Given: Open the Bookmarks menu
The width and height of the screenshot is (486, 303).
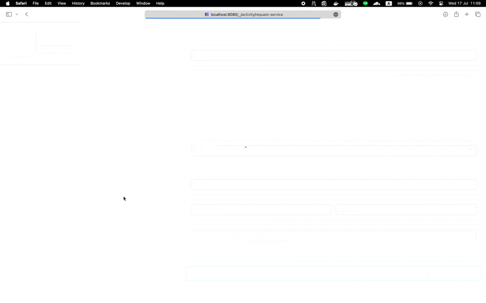Looking at the screenshot, I should [x=100, y=3].
